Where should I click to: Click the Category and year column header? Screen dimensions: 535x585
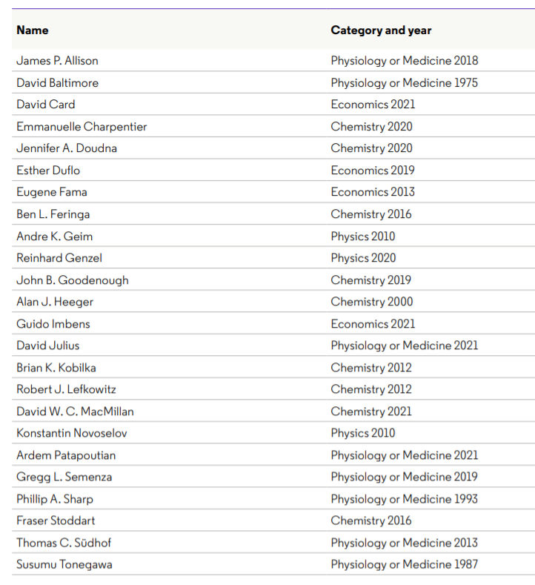(381, 30)
